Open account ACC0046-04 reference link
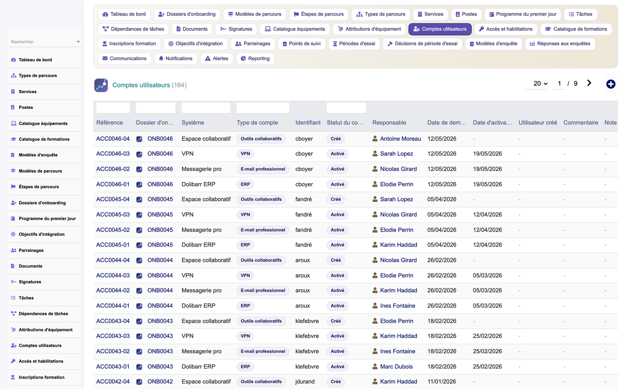Image resolution: width=629 pixels, height=389 pixels. [113, 139]
